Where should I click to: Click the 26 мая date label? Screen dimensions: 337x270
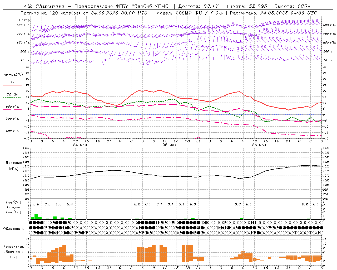259,145
